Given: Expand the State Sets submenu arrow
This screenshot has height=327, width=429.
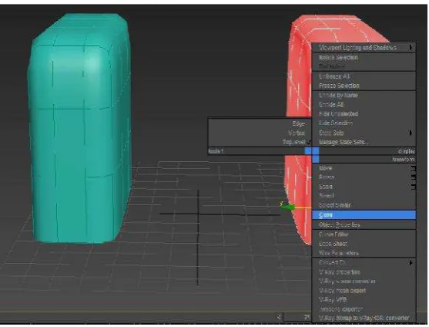Looking at the screenshot, I should coord(411,133).
